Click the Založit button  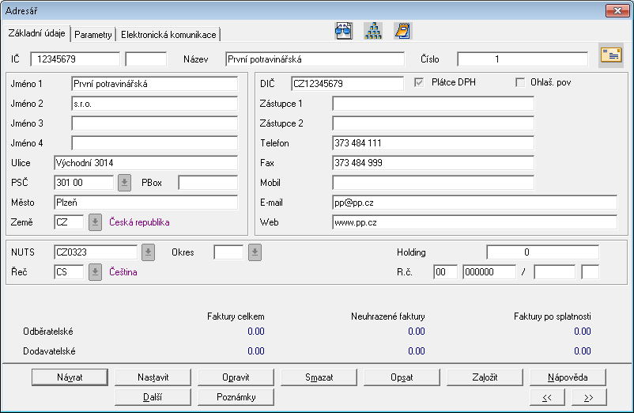click(485, 377)
